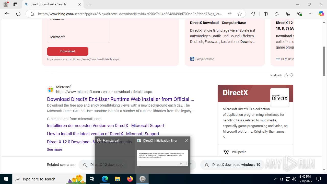
Task: Select related search DirectX download windows 10
Action: point(233,165)
